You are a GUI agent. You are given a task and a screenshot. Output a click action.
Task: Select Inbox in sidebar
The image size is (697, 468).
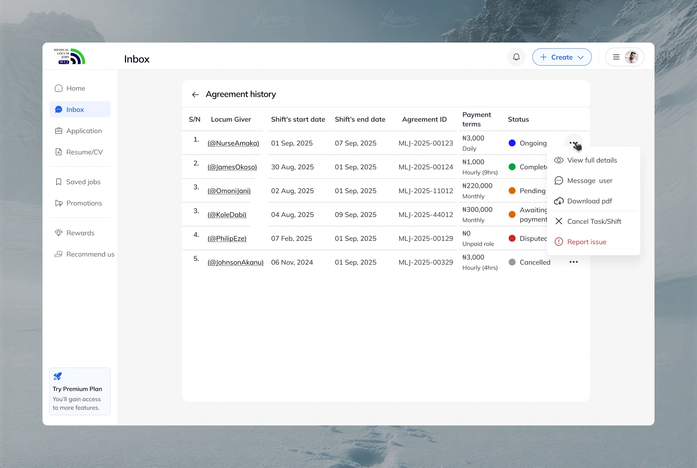point(80,109)
